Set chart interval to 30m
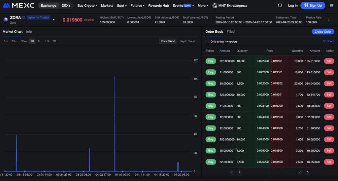The image size is (338, 181). [x=24, y=41]
